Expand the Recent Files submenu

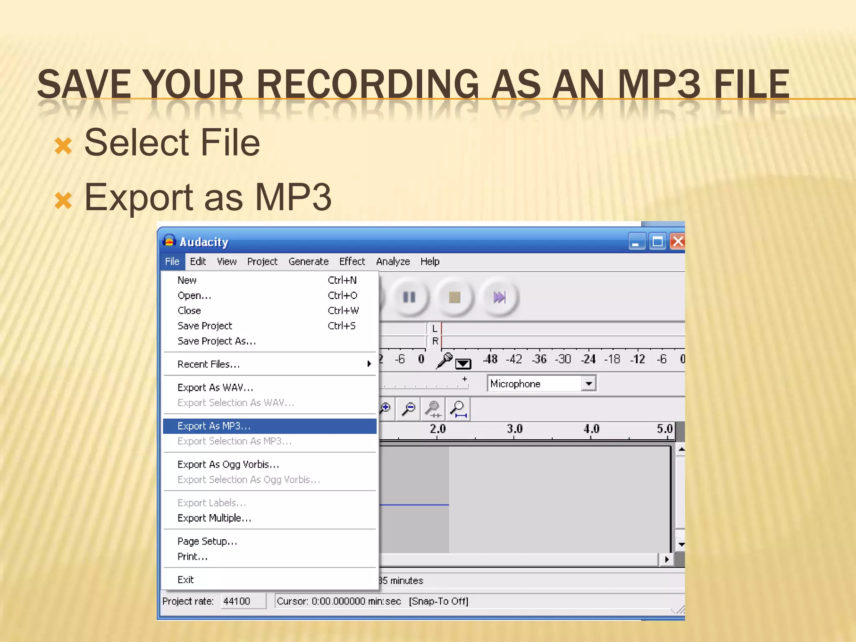(270, 364)
